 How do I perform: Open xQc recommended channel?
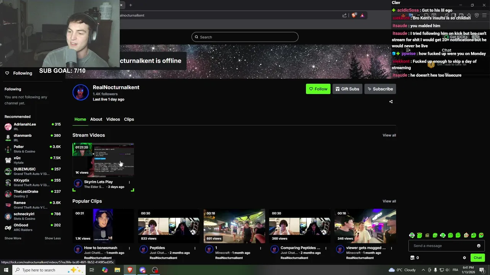point(33,160)
